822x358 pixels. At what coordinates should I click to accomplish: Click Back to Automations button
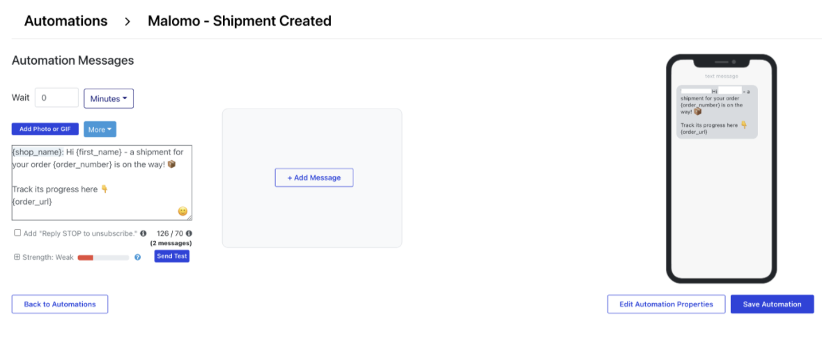60,304
